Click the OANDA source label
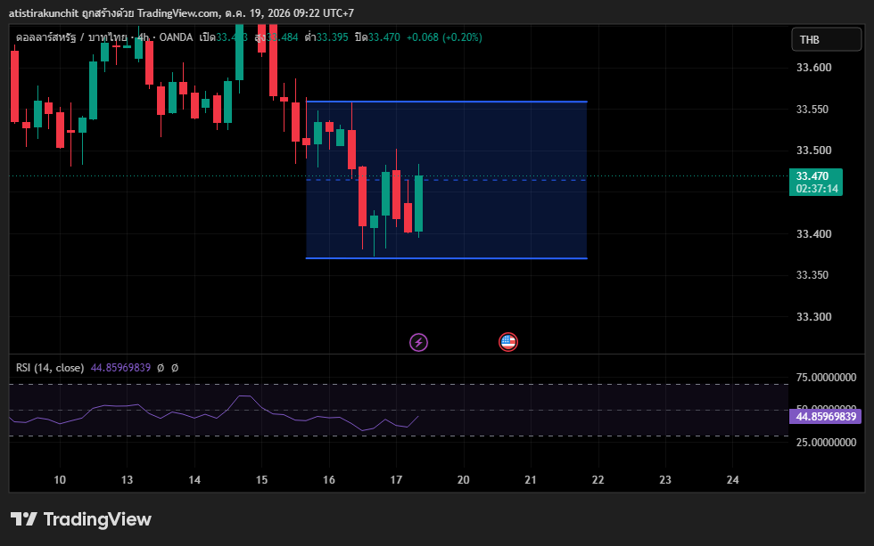Image resolution: width=874 pixels, height=546 pixels. (x=177, y=37)
